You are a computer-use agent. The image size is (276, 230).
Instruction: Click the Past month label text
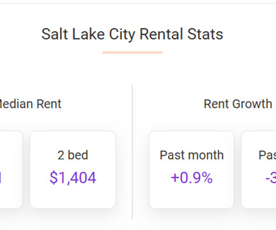pos(192,155)
